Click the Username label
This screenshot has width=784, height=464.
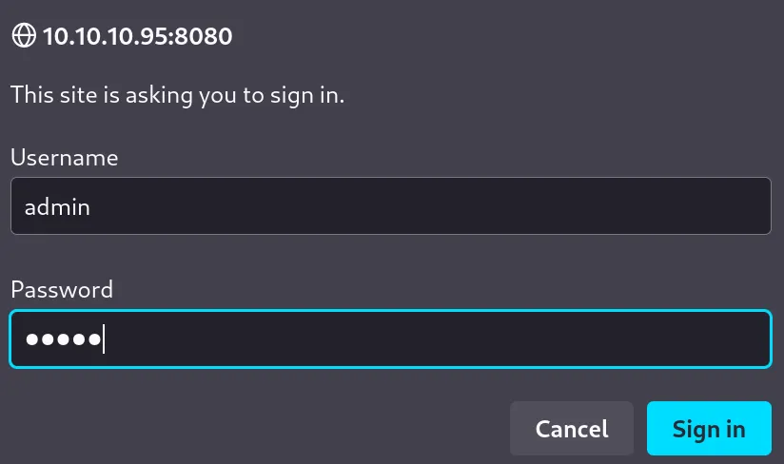tap(65, 158)
